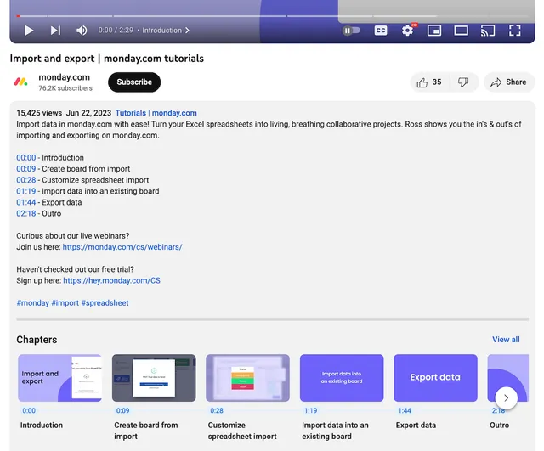544x451 pixels.
Task: Select the Export data chapter thumbnail
Action: click(435, 378)
